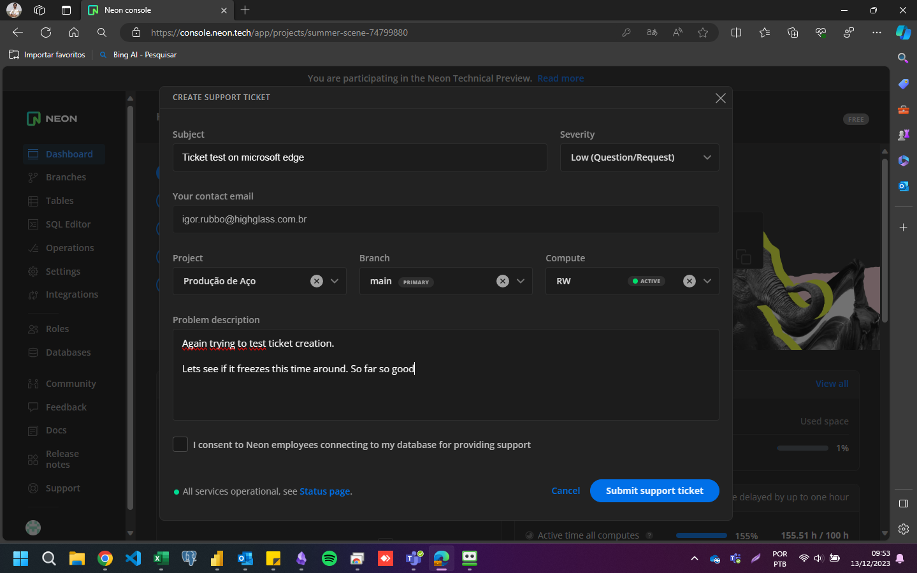Add an app to the Edge sidebar
The width and height of the screenshot is (917, 573).
(x=903, y=227)
